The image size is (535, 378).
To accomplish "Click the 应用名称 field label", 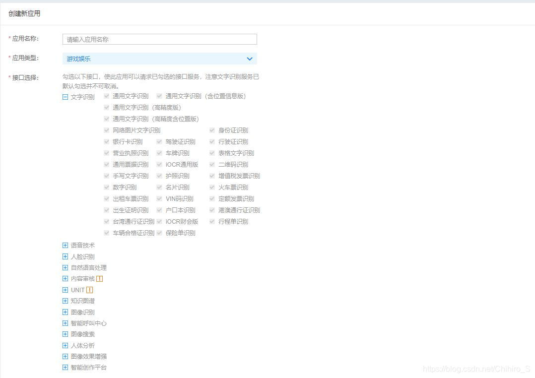I will point(25,39).
